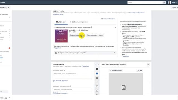Click Редактировать button in preview
The image size is (178, 100).
point(116,71)
